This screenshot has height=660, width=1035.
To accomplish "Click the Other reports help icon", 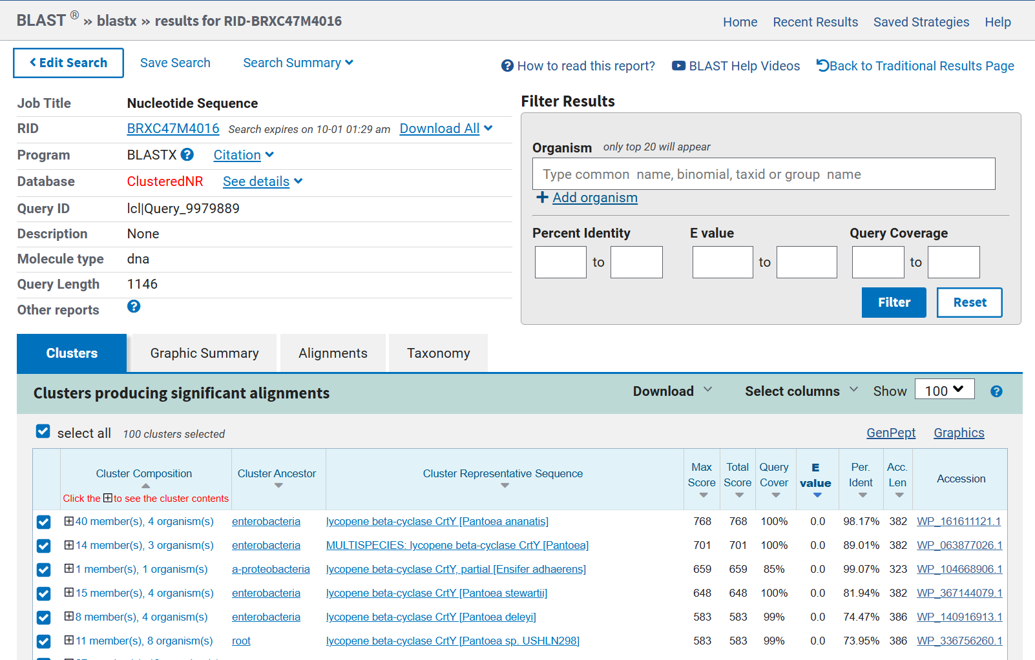I will (134, 306).
